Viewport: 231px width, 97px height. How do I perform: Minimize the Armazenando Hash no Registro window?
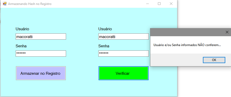click(x=147, y=4)
